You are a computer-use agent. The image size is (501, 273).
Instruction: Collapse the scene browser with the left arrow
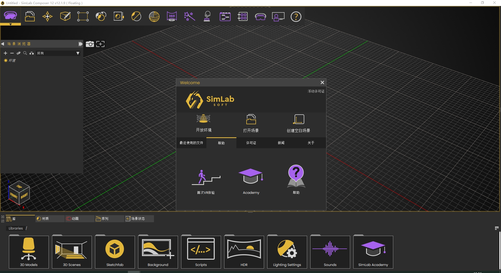tap(3, 44)
